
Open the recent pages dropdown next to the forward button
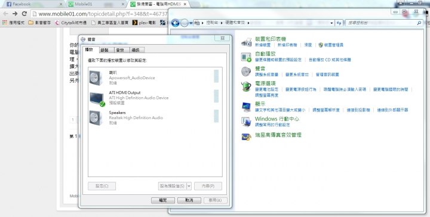point(191,23)
